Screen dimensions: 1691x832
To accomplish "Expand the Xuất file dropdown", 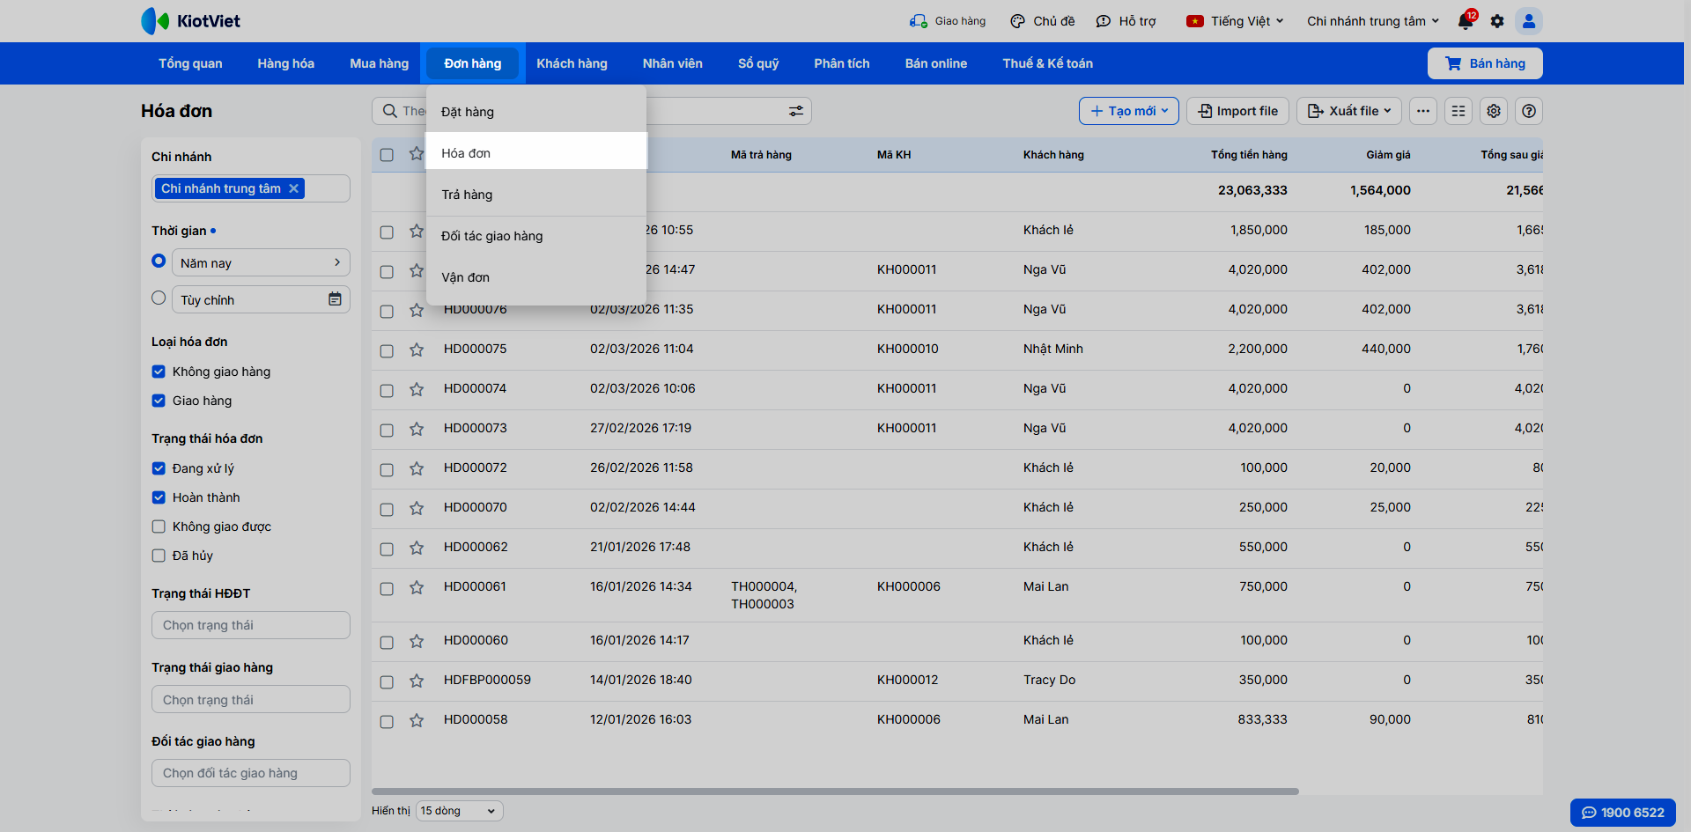I will pos(1349,111).
